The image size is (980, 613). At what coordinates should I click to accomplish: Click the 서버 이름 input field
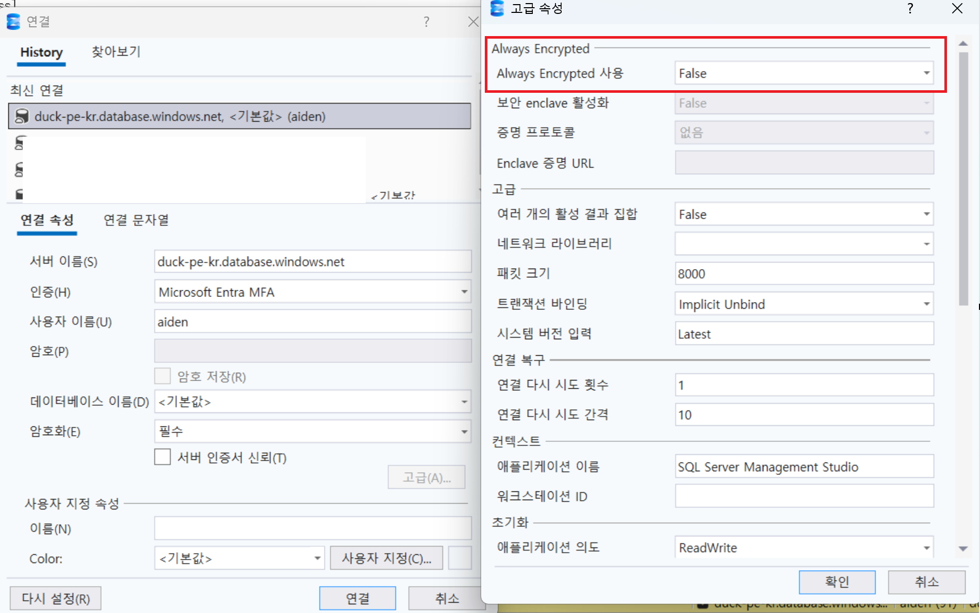(x=313, y=261)
